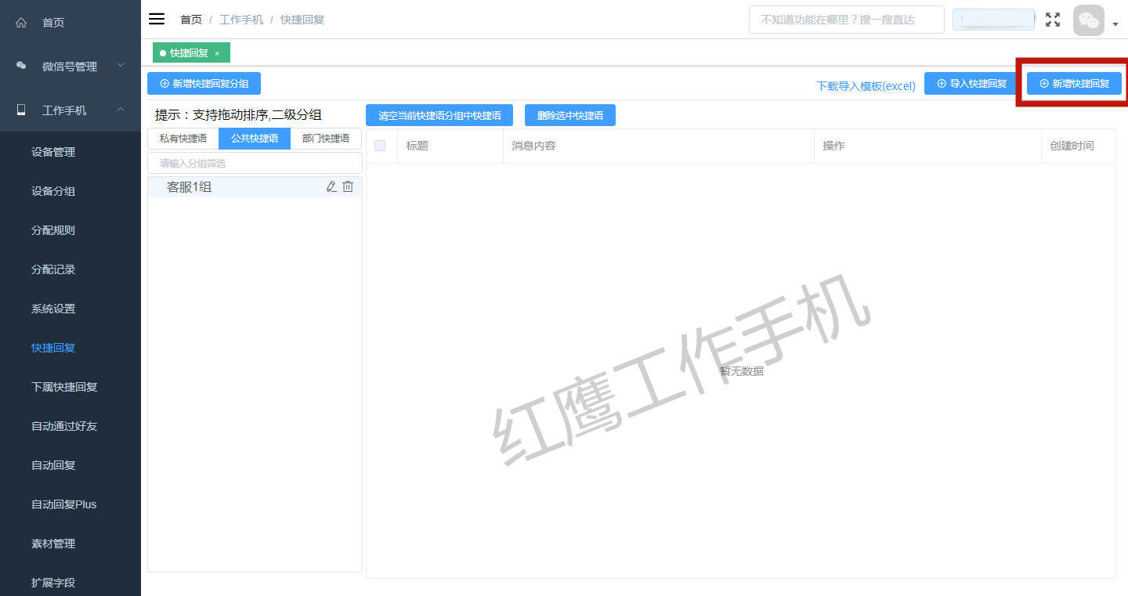Select the 客服1组 group row
This screenshot has height=596, width=1128.
point(255,186)
